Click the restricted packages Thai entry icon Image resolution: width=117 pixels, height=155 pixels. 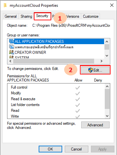(x=12, y=47)
